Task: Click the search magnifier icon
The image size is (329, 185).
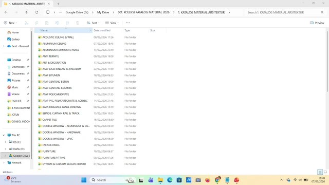Action: click(x=322, y=12)
